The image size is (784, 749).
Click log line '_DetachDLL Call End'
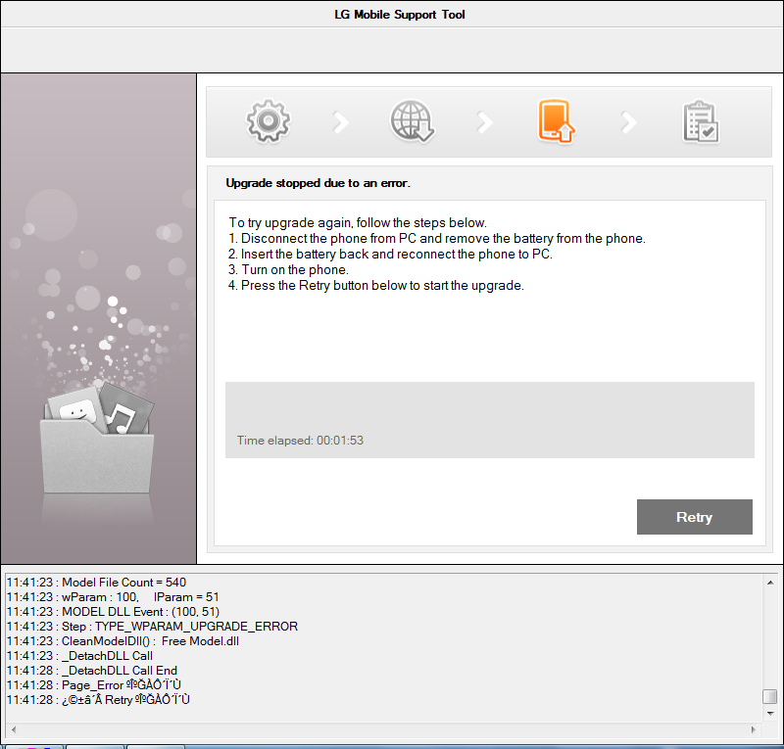click(x=92, y=670)
